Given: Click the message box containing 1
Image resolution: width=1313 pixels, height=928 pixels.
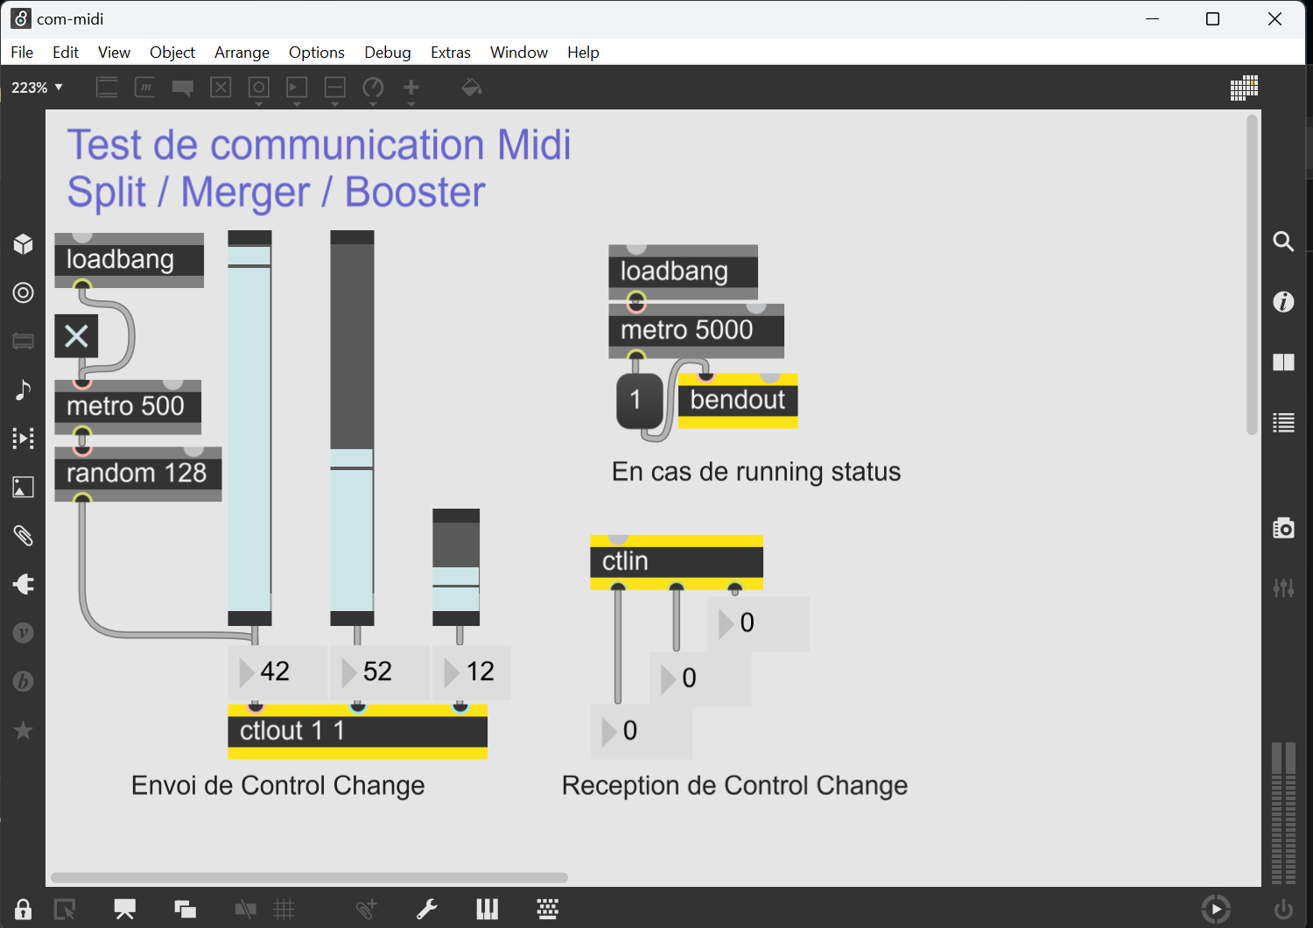Looking at the screenshot, I should coord(640,401).
